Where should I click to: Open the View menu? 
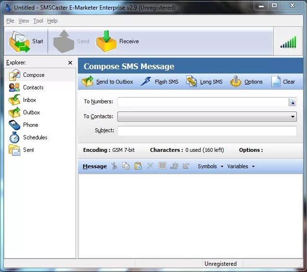pyautogui.click(x=24, y=21)
